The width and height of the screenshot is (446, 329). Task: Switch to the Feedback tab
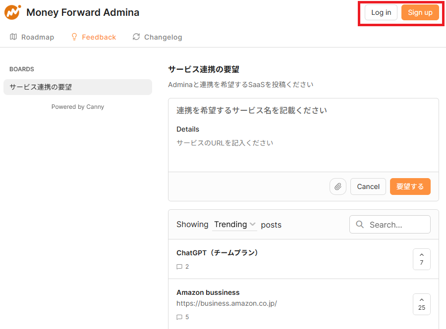tap(94, 37)
